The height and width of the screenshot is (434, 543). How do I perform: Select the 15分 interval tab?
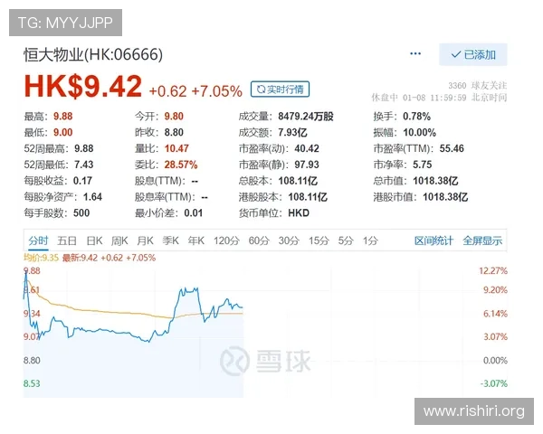[x=319, y=241]
